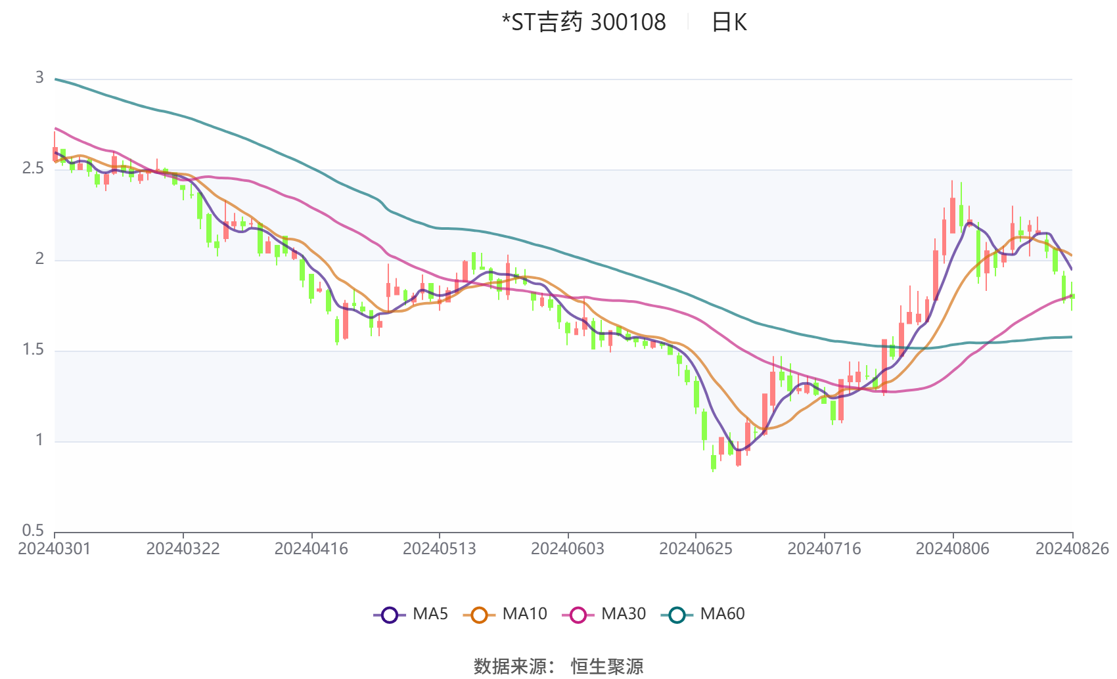Select the 20240416 x-axis date label
This screenshot has width=1117, height=679.
(x=311, y=549)
